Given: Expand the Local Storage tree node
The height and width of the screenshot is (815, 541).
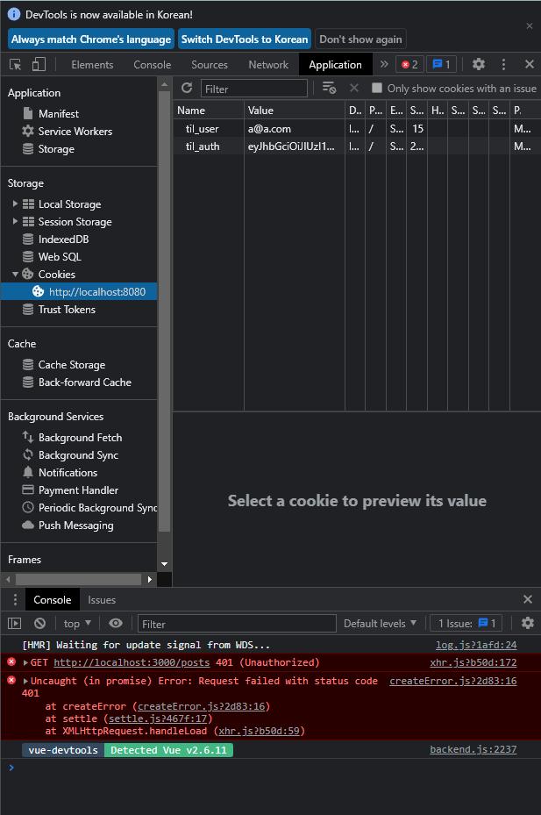Looking at the screenshot, I should [x=15, y=204].
